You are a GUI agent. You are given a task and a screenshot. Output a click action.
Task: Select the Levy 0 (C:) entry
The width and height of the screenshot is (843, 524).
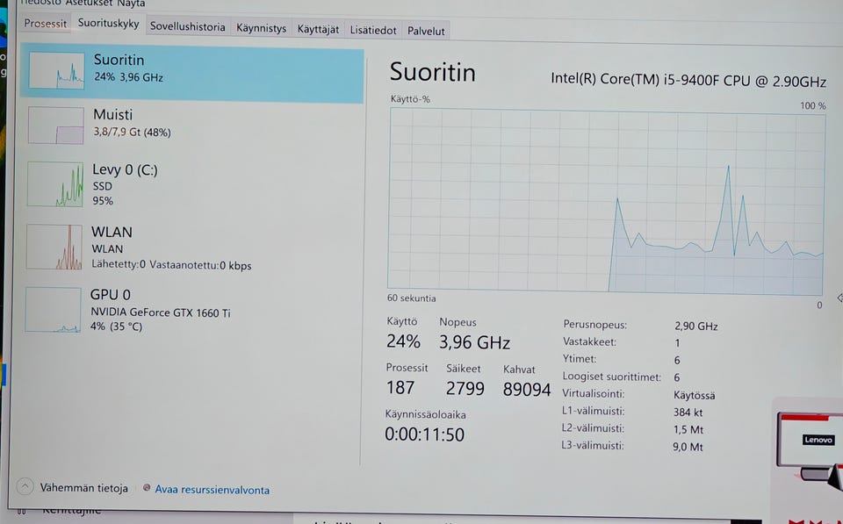192,184
